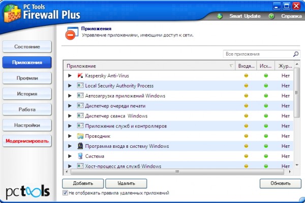The height and width of the screenshot is (203, 305).
Task: Click the Smart Update globe icon
Action: (x=220, y=16)
